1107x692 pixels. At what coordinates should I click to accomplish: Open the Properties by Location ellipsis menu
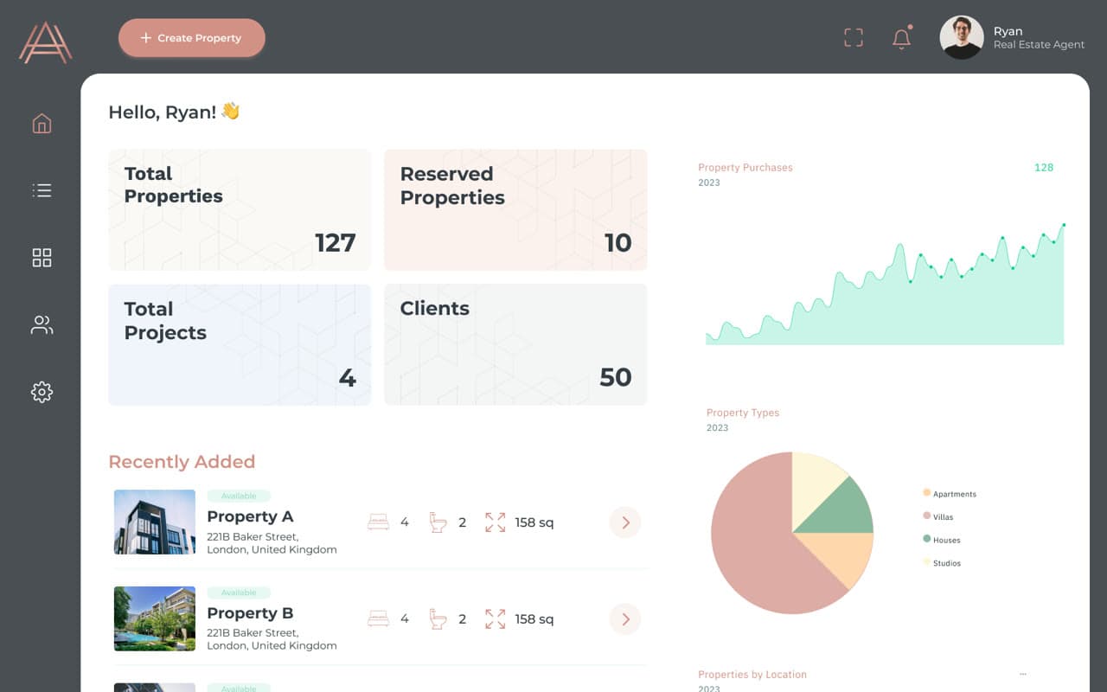[1023, 674]
